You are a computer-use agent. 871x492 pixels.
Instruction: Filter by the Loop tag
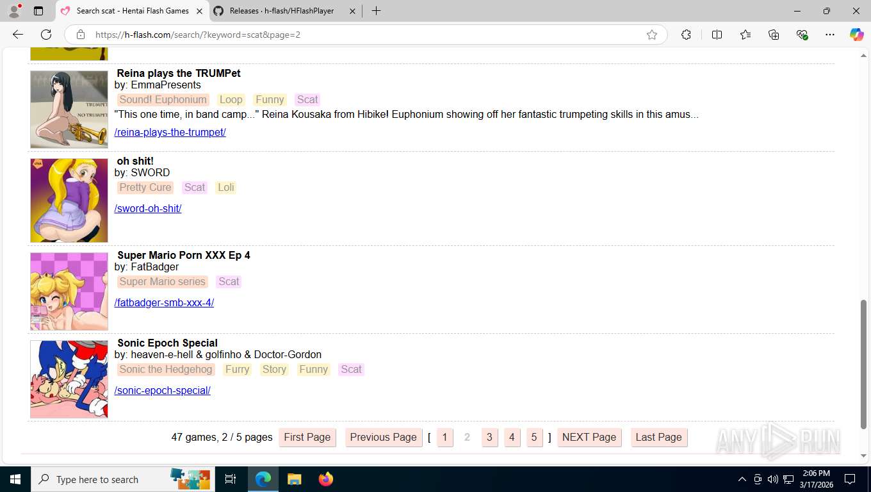231,99
